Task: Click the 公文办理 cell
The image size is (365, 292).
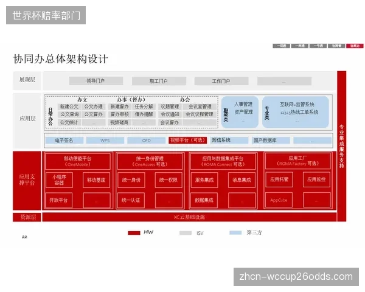Action: click(94, 106)
